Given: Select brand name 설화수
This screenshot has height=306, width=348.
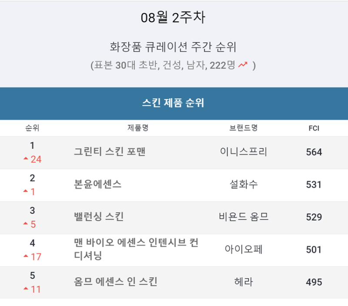Looking at the screenshot, I should tap(244, 184).
